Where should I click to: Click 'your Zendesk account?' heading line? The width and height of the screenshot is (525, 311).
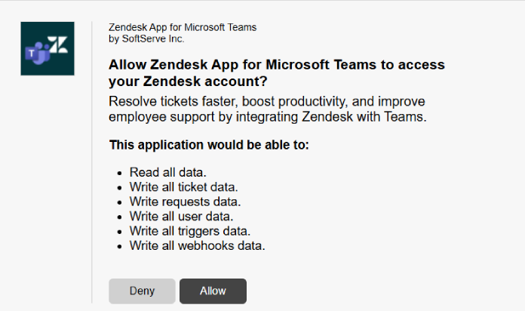pos(188,82)
